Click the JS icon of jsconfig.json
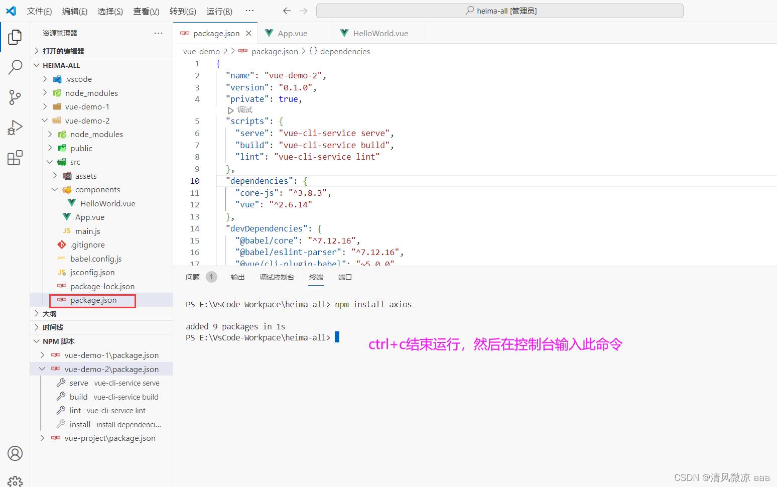The width and height of the screenshot is (777, 487). 62,272
